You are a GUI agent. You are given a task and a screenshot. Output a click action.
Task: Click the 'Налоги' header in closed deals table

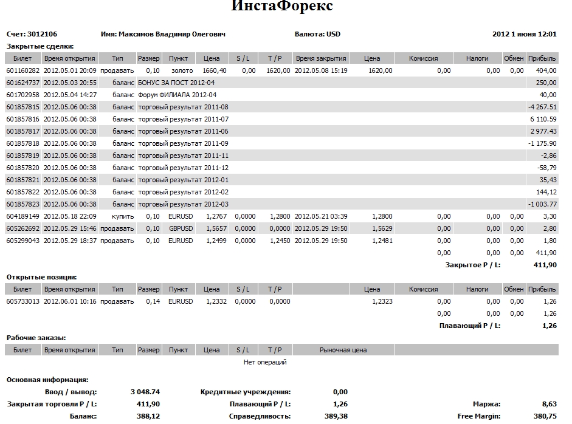coord(477,58)
